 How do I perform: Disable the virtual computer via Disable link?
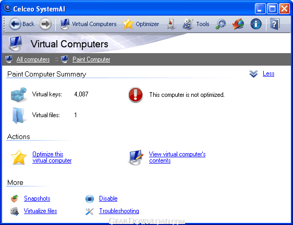pyautogui.click(x=108, y=198)
